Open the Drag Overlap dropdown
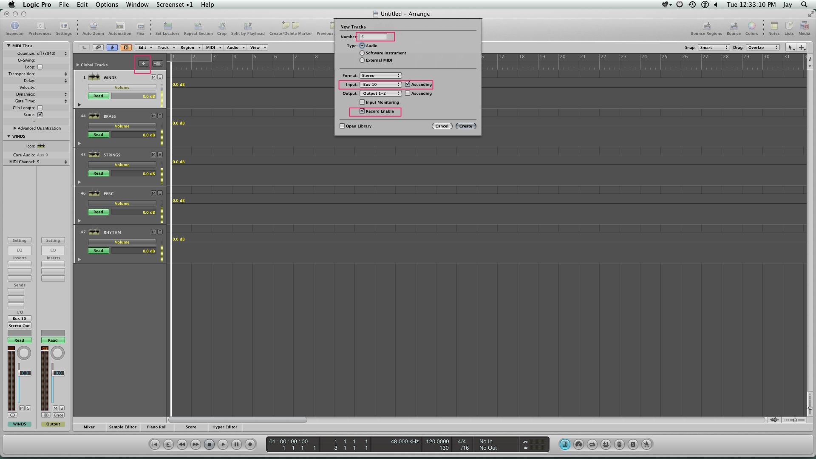Screen dimensions: 816x459 [x=763, y=47]
